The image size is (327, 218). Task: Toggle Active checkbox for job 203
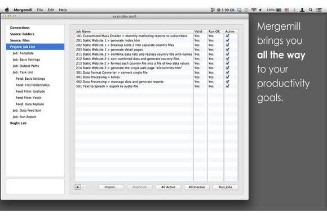pyautogui.click(x=228, y=49)
